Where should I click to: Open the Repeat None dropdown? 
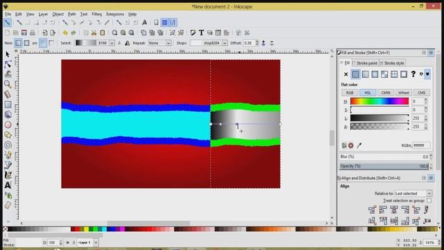click(160, 43)
